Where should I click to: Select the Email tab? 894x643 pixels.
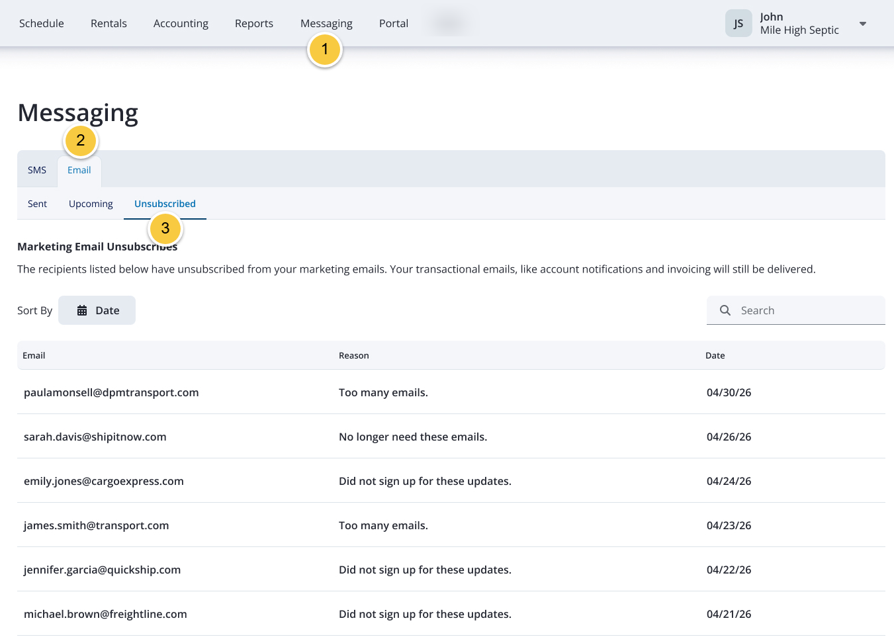click(x=79, y=170)
